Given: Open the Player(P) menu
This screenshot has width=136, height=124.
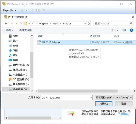Looking at the screenshot, I should 9,10.
